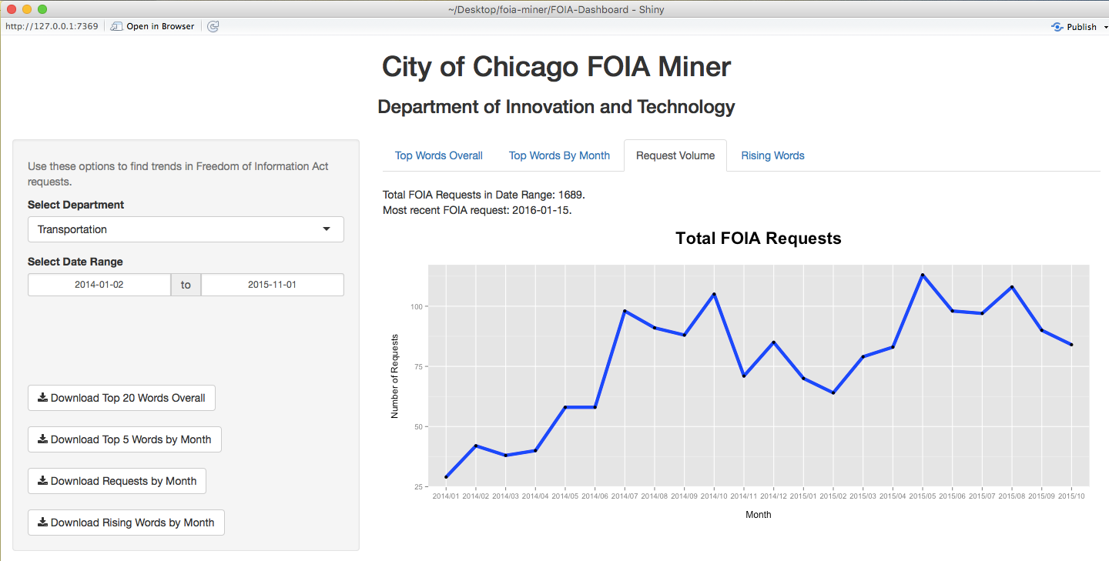The image size is (1109, 561).
Task: Click the 2015/10 axis label
Action: (1071, 496)
